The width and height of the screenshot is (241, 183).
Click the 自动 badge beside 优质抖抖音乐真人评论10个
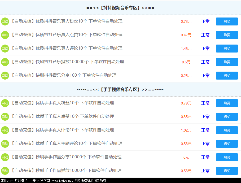tap(5, 49)
